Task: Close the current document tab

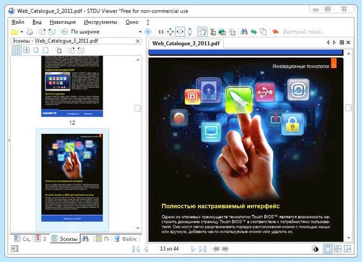Action: [348, 42]
